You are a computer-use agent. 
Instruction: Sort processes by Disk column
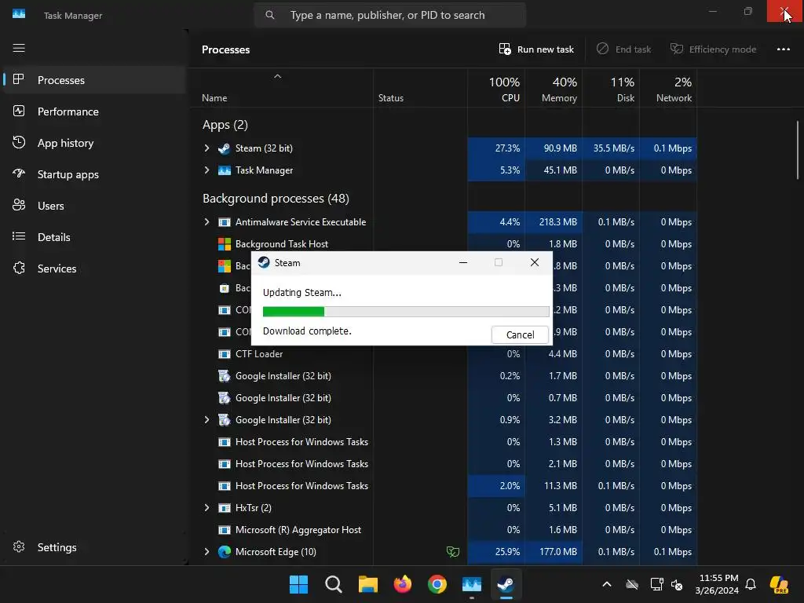611,90
